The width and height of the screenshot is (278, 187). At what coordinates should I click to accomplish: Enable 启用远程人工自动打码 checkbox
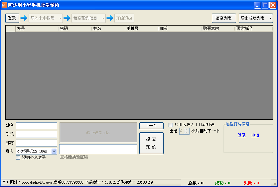(171, 125)
